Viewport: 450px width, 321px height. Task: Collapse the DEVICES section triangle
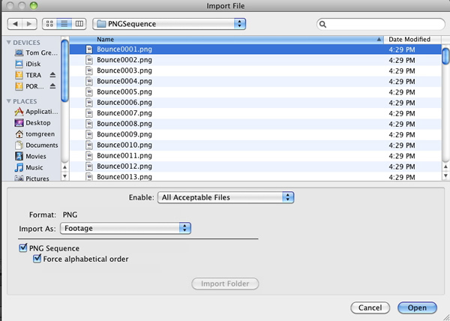pyautogui.click(x=8, y=43)
